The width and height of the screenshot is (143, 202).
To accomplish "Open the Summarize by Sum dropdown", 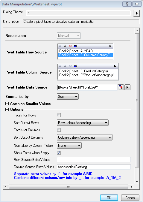I will tap(68, 97).
